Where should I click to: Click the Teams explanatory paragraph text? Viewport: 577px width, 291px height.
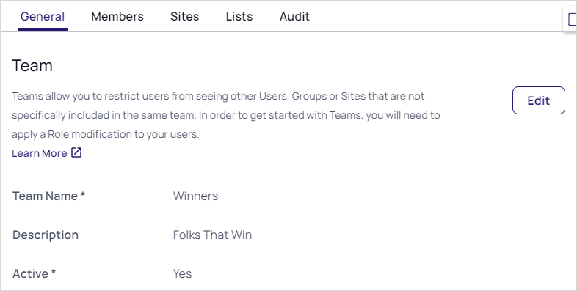pyautogui.click(x=225, y=115)
